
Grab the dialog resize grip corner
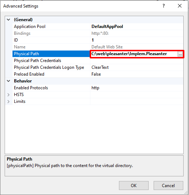click(186, 192)
